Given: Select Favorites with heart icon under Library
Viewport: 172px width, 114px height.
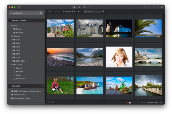Looking at the screenshot, I should [x=18, y=33].
